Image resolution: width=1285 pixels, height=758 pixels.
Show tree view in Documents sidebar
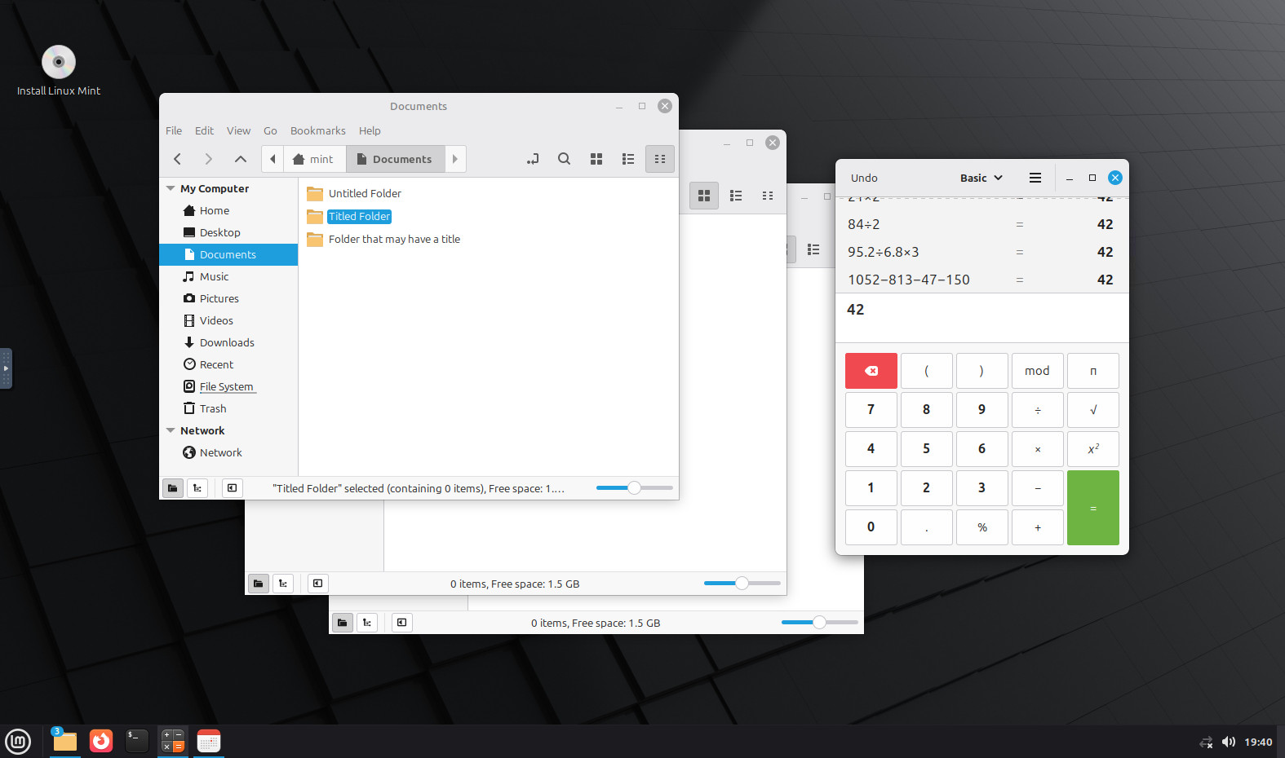pyautogui.click(x=197, y=488)
